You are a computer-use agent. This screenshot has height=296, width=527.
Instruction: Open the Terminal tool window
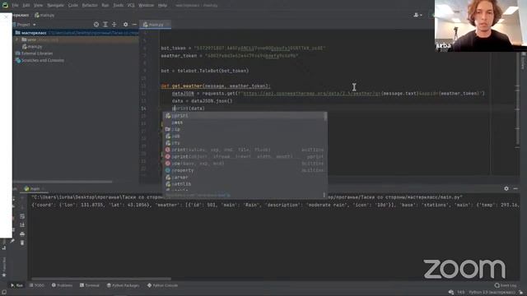tap(90, 285)
